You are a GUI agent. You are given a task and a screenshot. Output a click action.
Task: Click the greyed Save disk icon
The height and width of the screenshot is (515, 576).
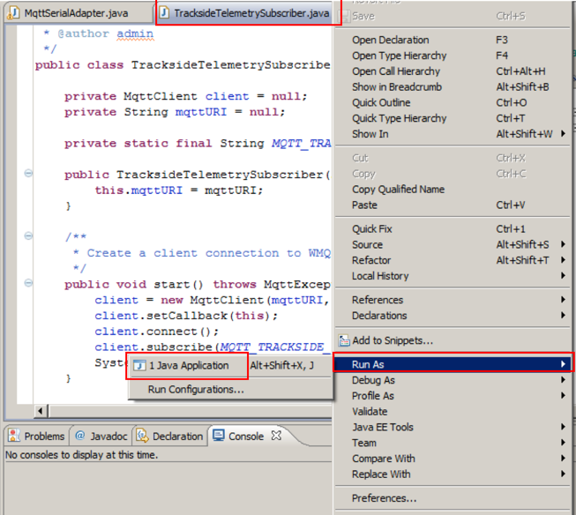[x=344, y=16]
